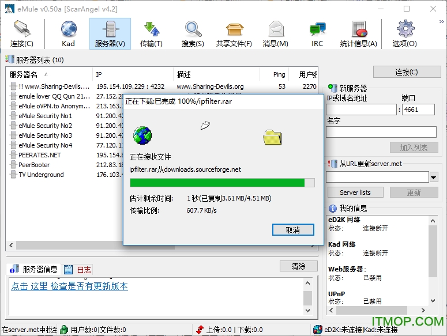The image size is (447, 336).
Task: Click the Connect toolbar icon
Action: pos(22,33)
